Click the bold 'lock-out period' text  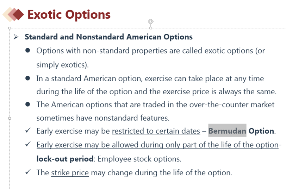(65, 159)
